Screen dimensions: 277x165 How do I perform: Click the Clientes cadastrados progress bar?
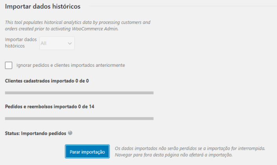click(79, 93)
